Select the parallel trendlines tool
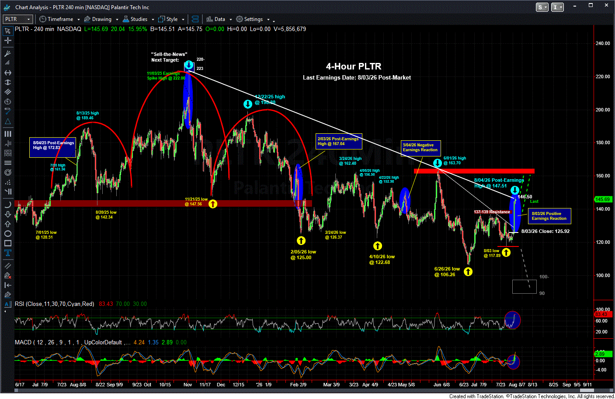Screen dimensions: 615x399 [7, 266]
